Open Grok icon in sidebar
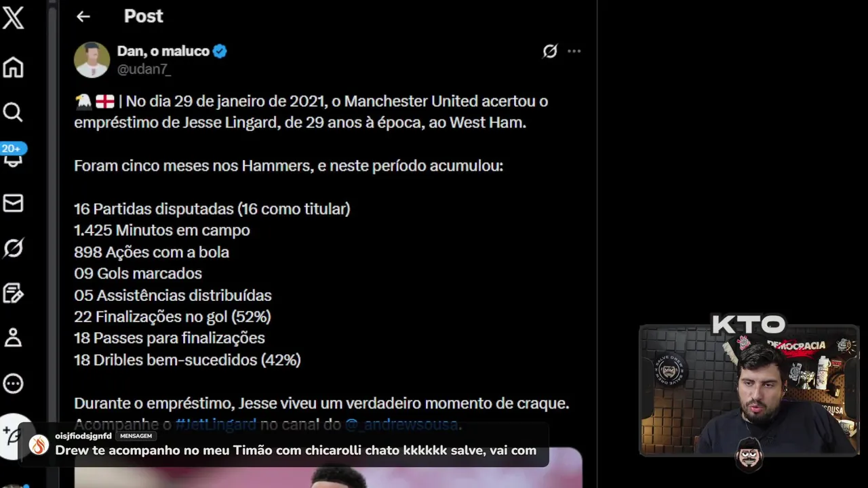 point(13,248)
